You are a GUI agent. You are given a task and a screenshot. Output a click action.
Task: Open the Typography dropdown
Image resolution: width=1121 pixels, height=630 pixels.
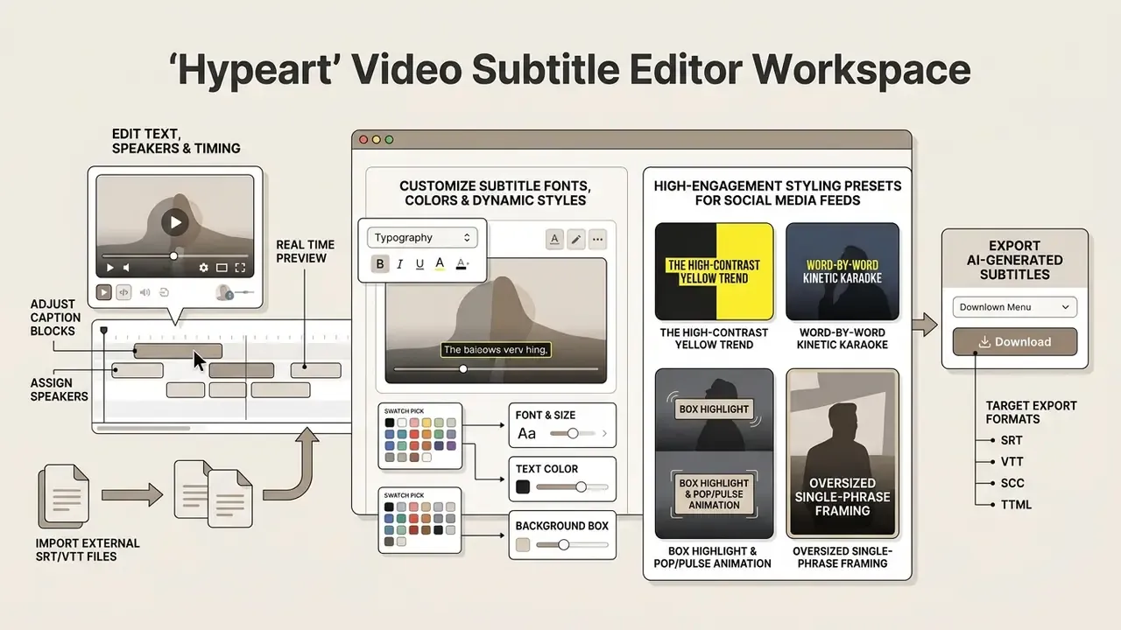(x=423, y=238)
